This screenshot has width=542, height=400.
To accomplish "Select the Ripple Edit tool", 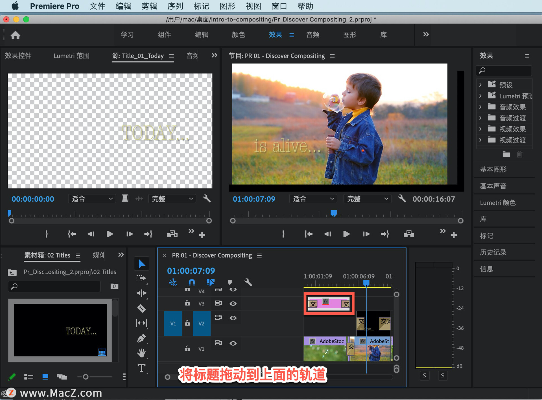I will point(141,293).
